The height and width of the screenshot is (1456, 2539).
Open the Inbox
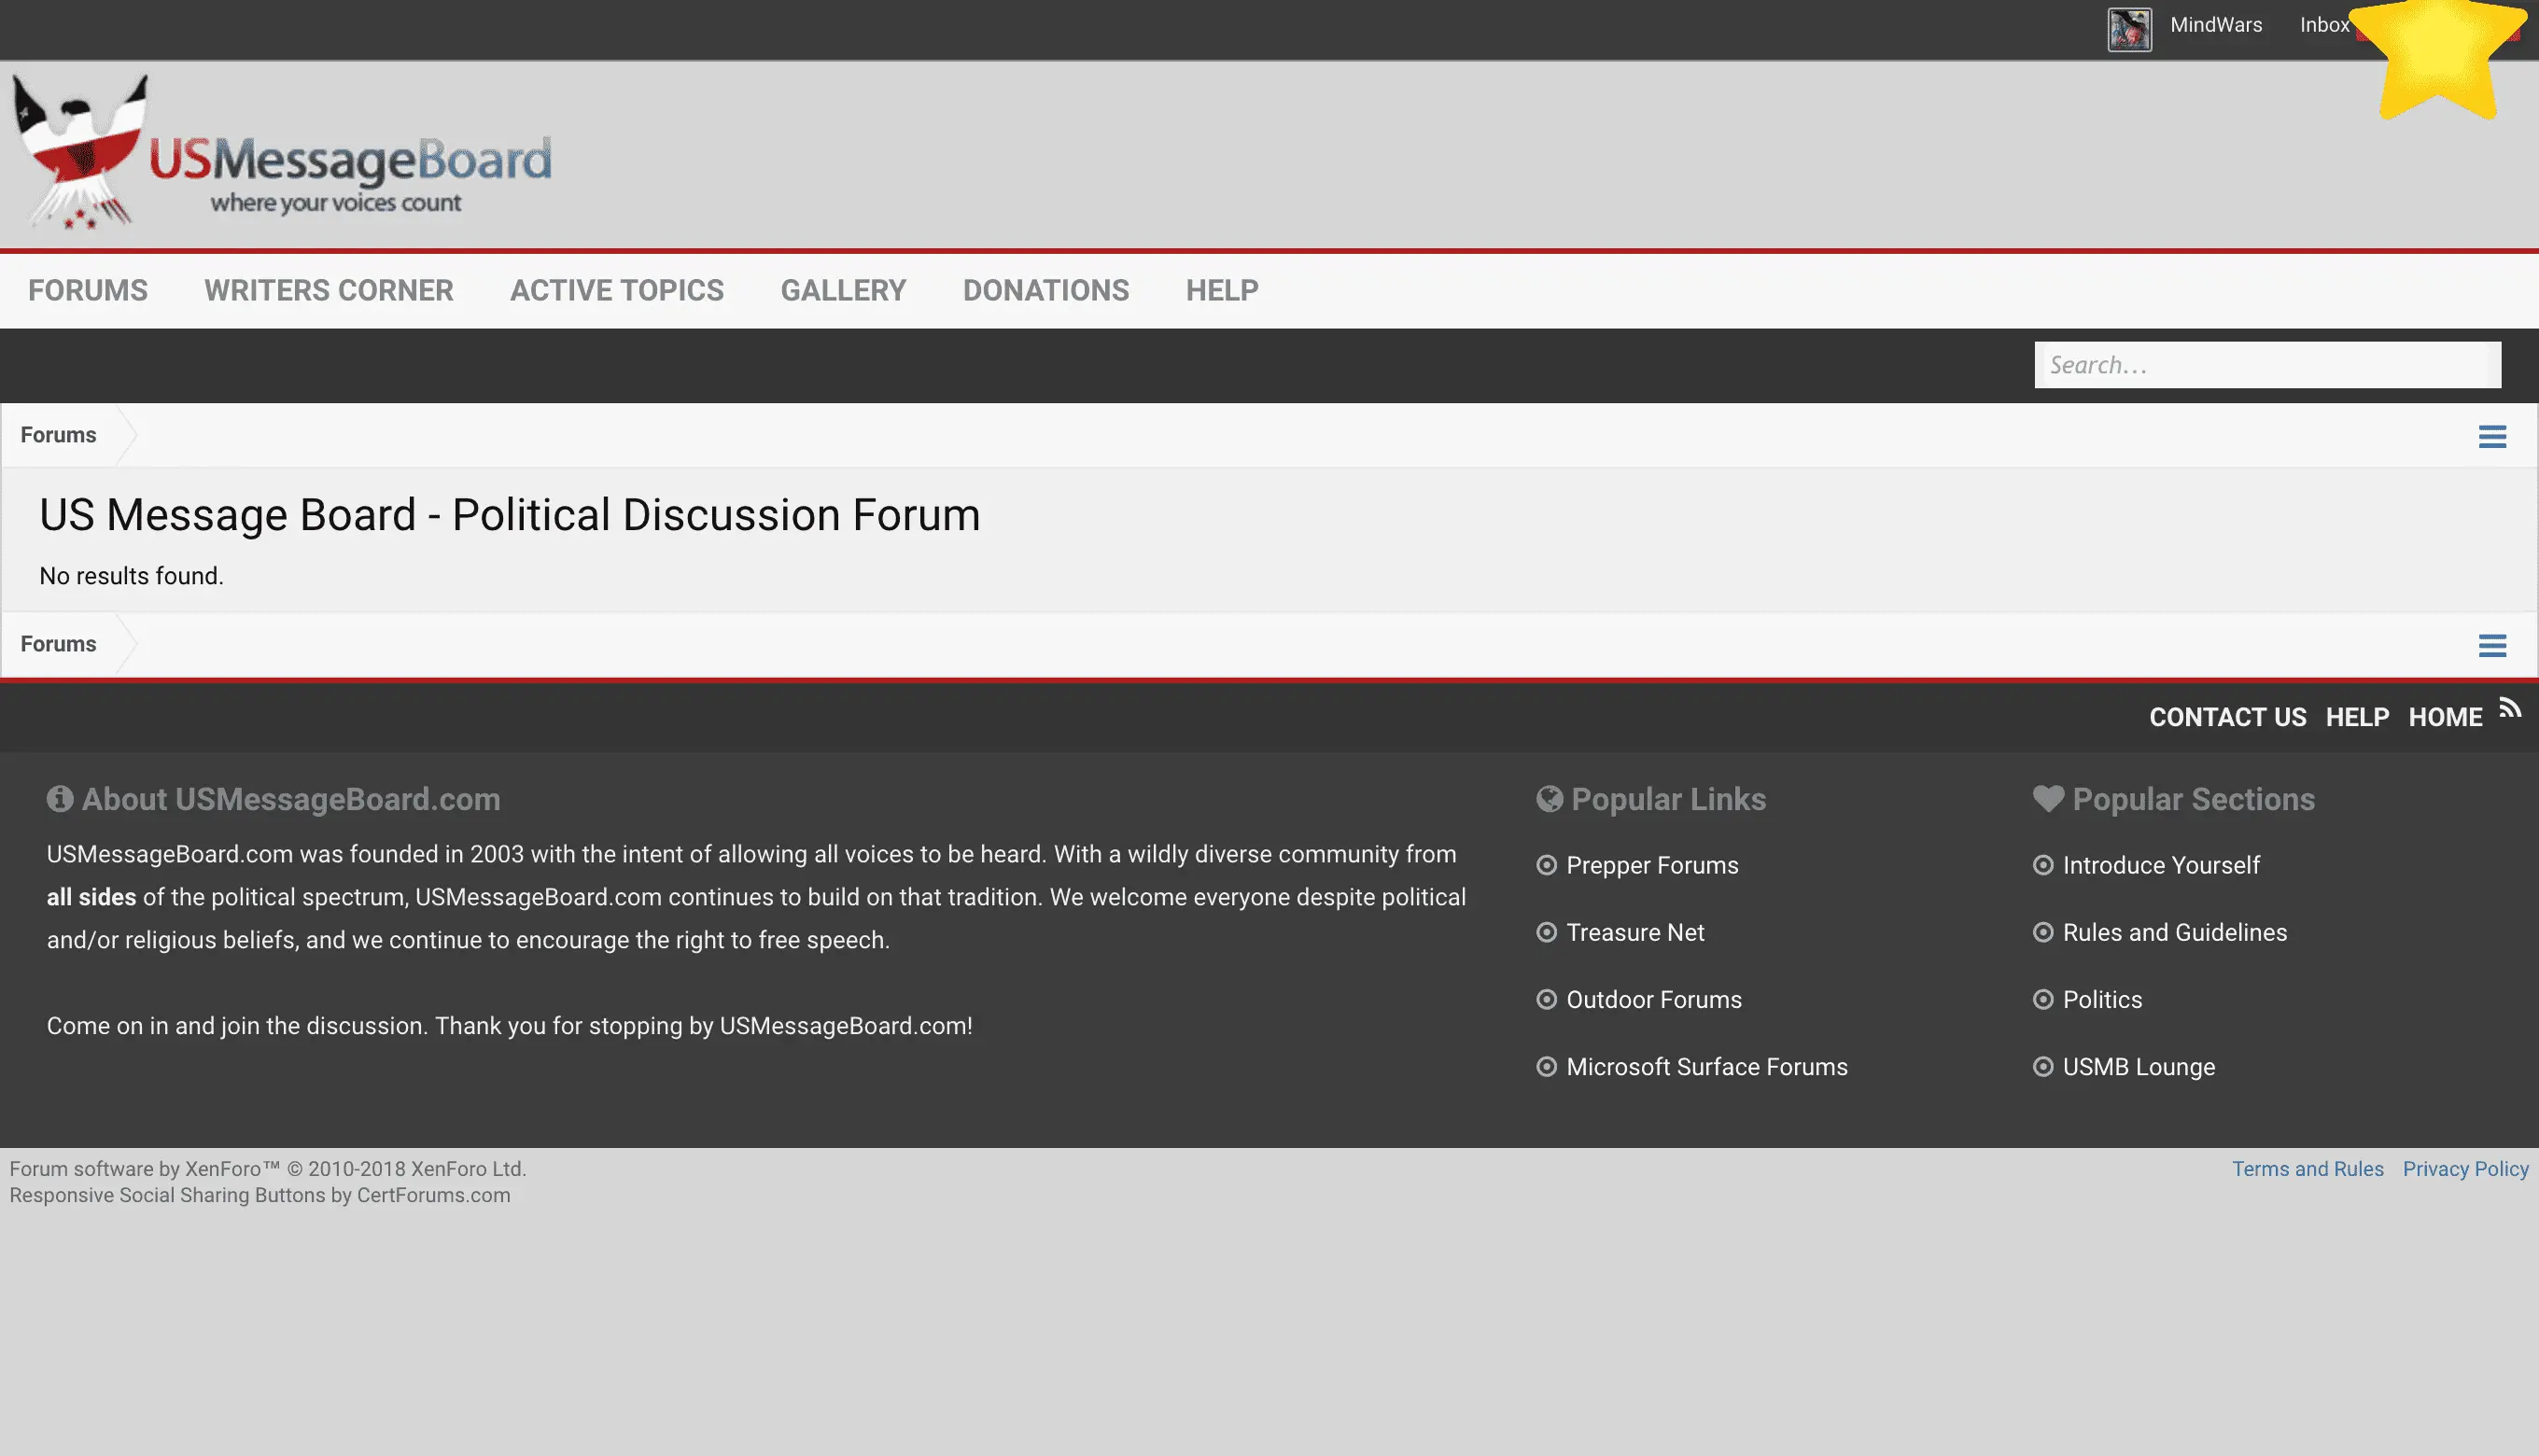point(2324,25)
